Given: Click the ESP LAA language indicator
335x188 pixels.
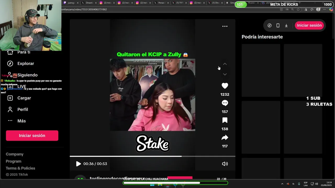Looking at the screenshot, I should coord(306,184).
